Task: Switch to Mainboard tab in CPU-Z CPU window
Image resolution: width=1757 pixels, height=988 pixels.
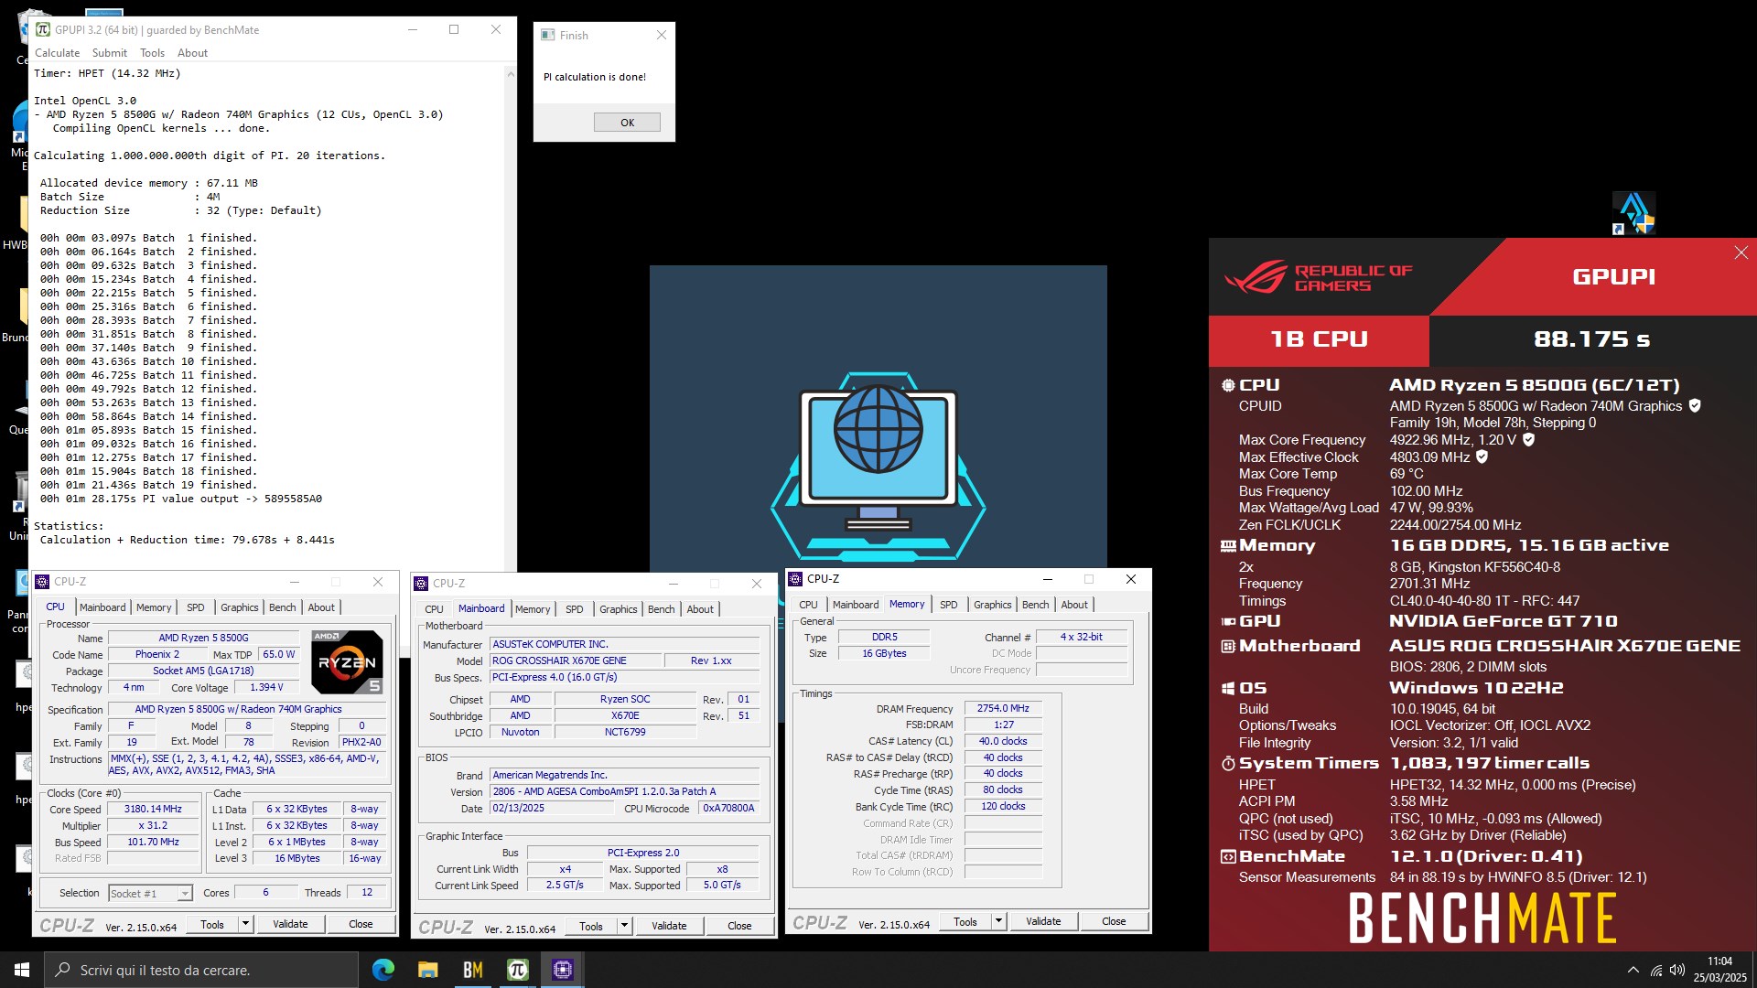Action: coord(102,607)
